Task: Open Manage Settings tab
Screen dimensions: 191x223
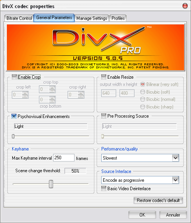Action: (x=92, y=18)
